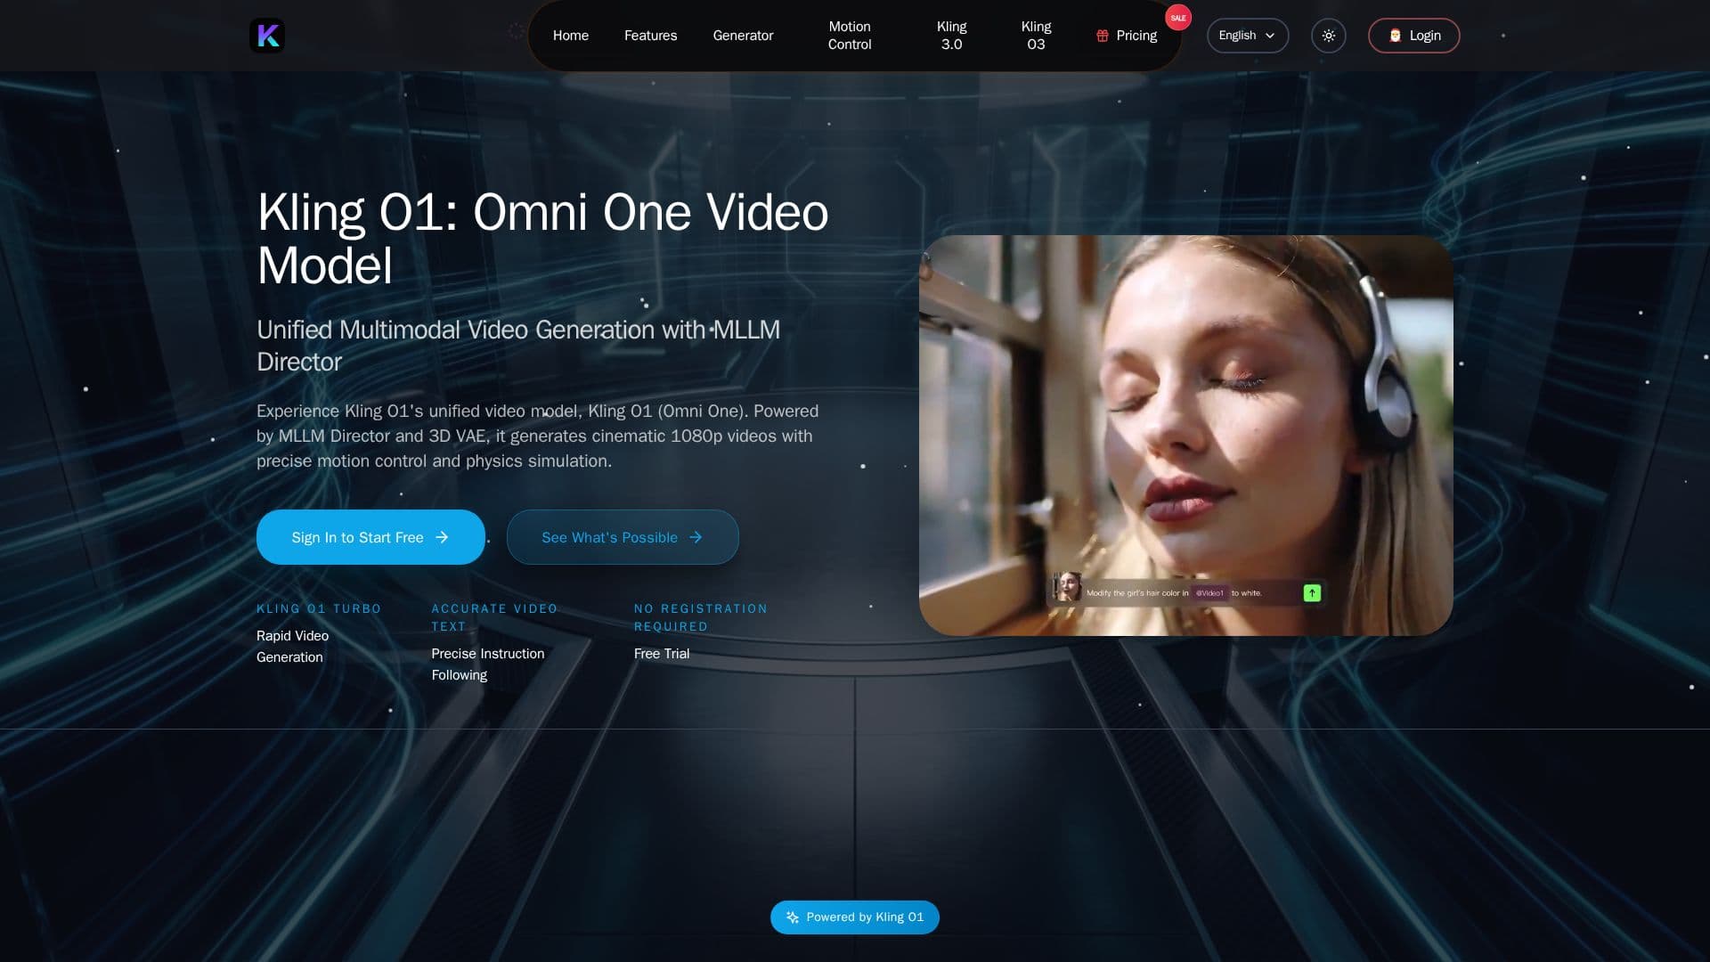
Task: Click the small avatar thumbnail in prompt bar
Action: coord(1067,587)
